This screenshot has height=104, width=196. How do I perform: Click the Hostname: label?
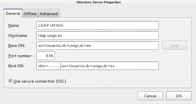18,36
